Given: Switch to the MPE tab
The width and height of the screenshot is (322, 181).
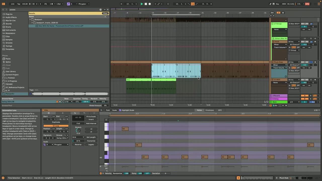Looking at the screenshot, I should (x=220, y=110).
